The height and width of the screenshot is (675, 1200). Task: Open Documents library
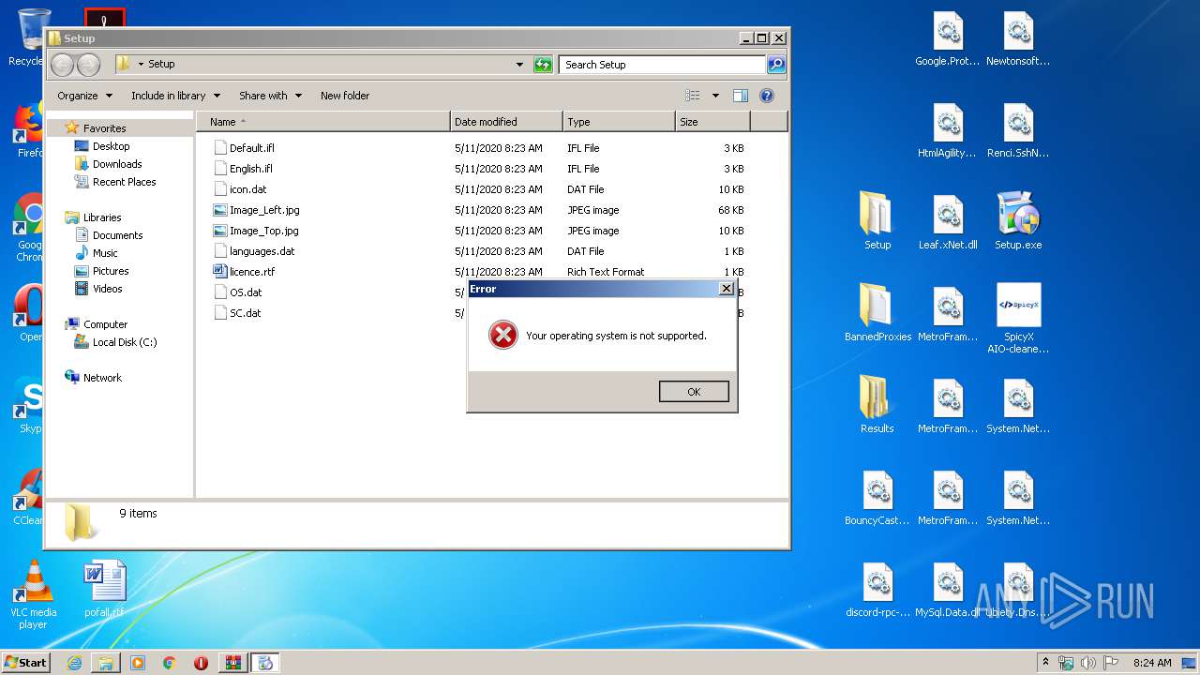coord(117,235)
